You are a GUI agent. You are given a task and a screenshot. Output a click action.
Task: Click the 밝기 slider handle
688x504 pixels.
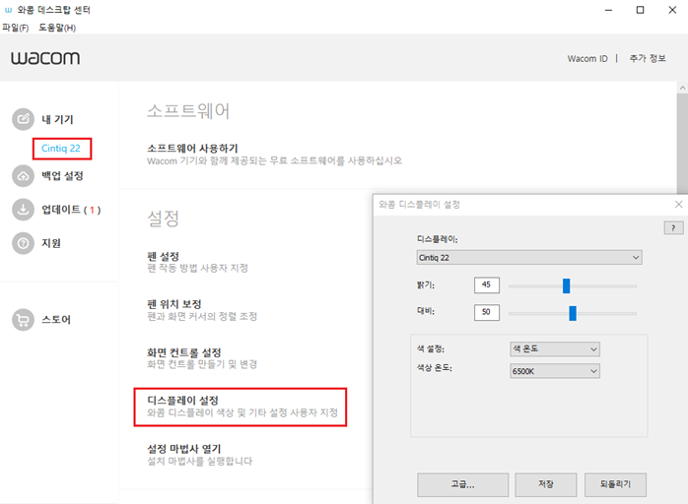coord(566,285)
